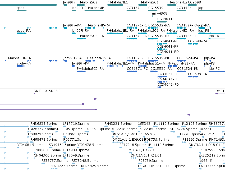
Task: Open the PH4alphaMP gene label
Action: pyautogui.click(x=94, y=8)
